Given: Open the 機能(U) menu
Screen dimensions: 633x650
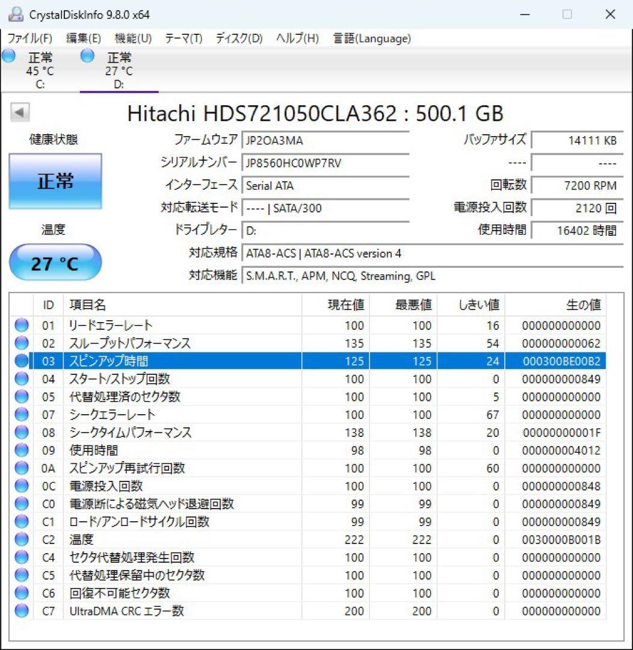Looking at the screenshot, I should click(x=133, y=39).
